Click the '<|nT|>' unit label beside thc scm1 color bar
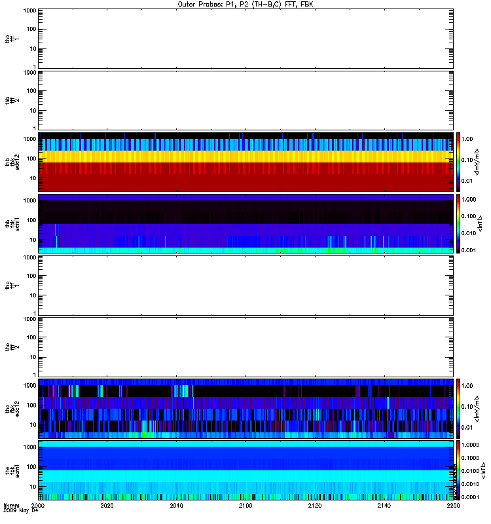491x524 pixels. (483, 470)
